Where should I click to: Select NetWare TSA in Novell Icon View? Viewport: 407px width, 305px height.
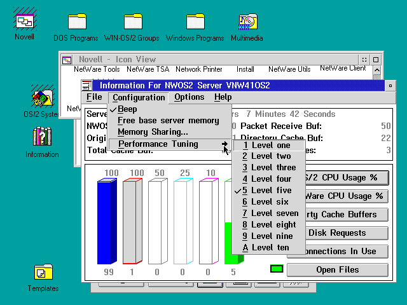(x=148, y=69)
